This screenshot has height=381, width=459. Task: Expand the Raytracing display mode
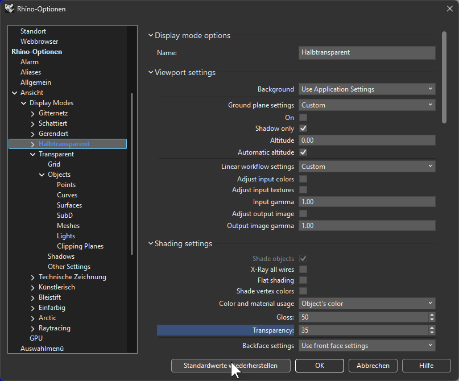pos(33,329)
